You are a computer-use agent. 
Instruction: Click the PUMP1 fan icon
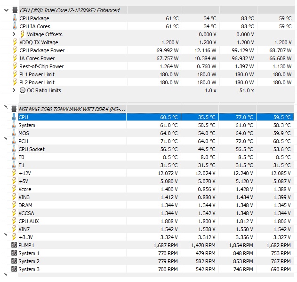pos(14,245)
